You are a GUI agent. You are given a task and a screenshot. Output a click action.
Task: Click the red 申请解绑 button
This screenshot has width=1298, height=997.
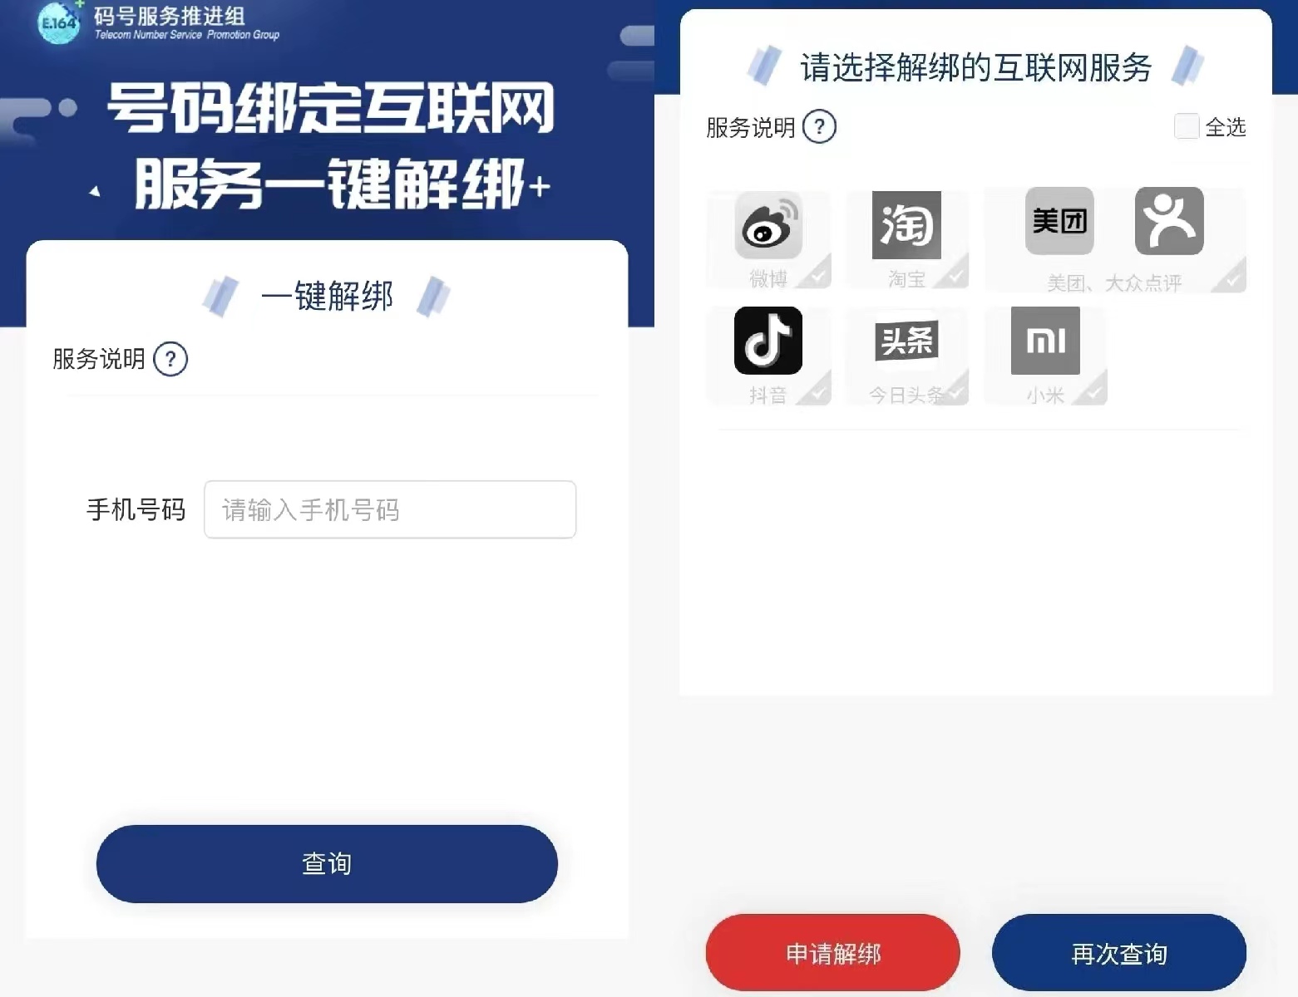[833, 953]
